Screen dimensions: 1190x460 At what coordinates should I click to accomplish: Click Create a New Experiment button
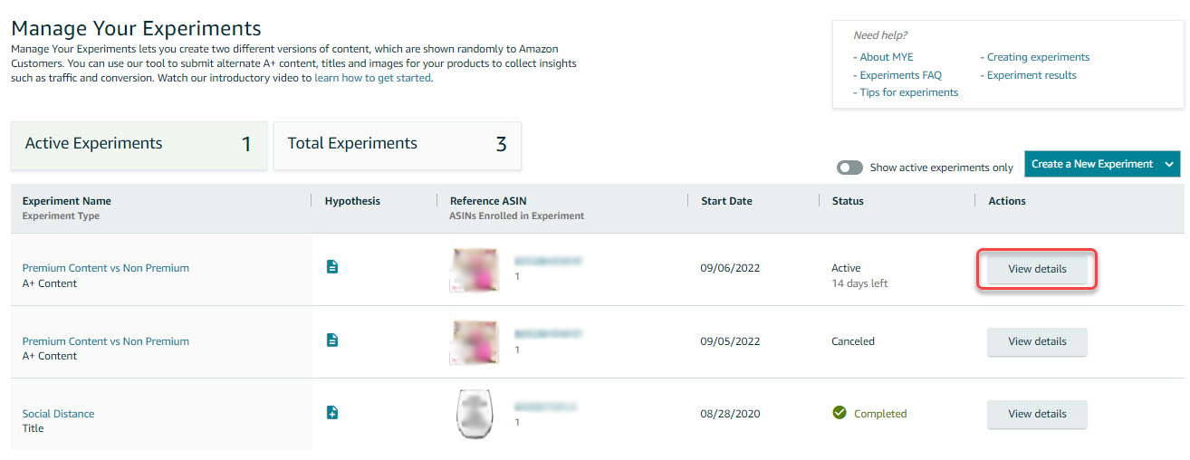point(1091,165)
